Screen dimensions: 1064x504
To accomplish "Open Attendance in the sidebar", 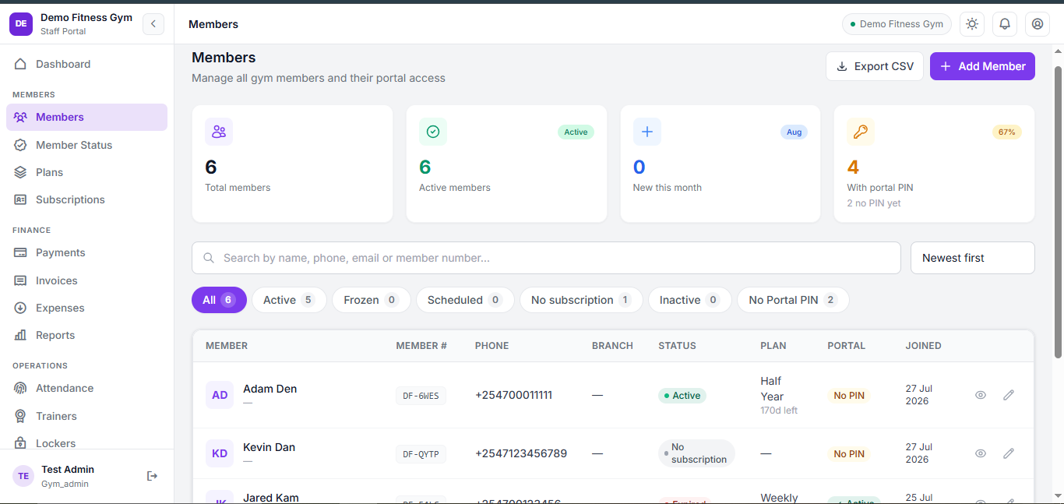I will coord(86,388).
